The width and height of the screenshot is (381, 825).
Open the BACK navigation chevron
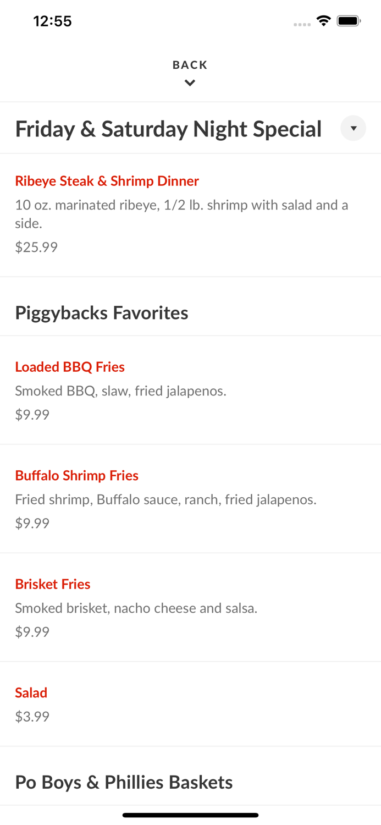[x=190, y=82]
